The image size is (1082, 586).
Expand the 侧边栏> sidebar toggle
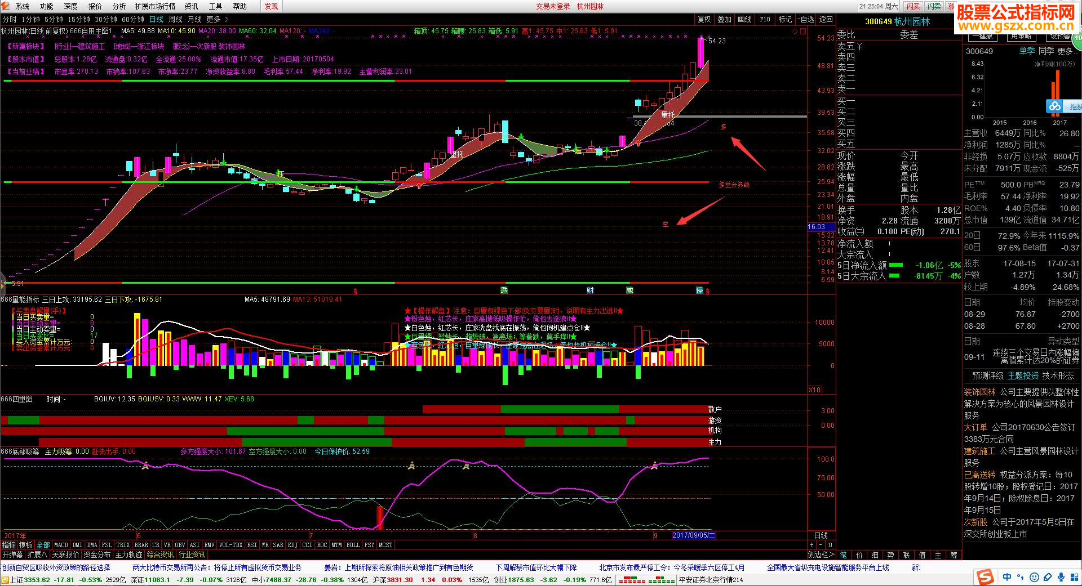(821, 554)
